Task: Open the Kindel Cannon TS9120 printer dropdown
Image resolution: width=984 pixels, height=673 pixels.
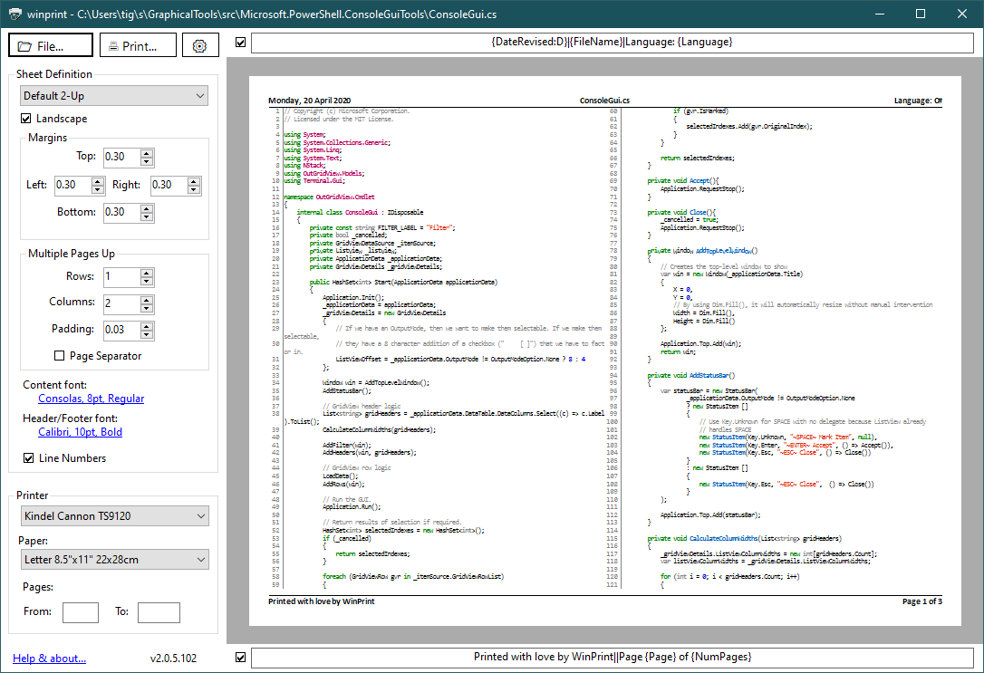Action: coord(114,516)
